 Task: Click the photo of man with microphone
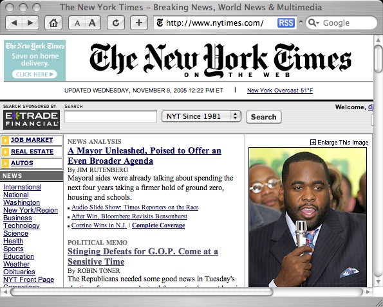(x=308, y=217)
